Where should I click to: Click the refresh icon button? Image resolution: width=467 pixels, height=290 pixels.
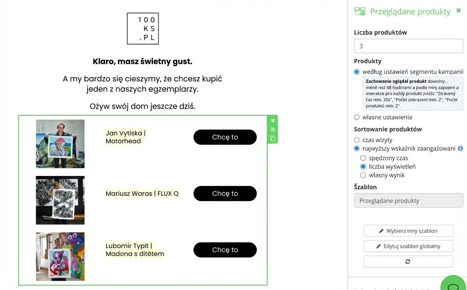[408, 262]
